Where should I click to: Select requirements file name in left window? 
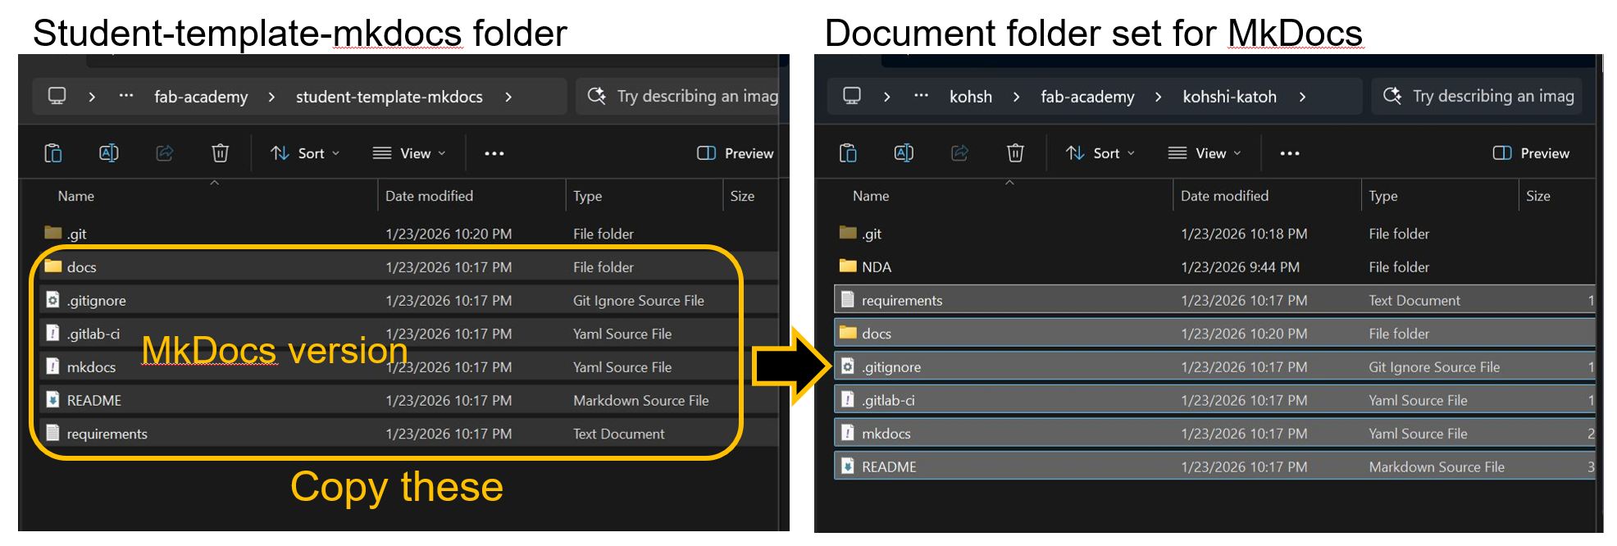pos(107,434)
